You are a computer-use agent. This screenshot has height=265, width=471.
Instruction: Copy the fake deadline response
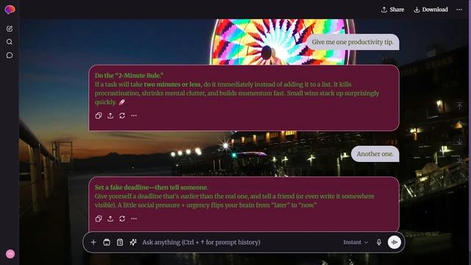point(99,219)
